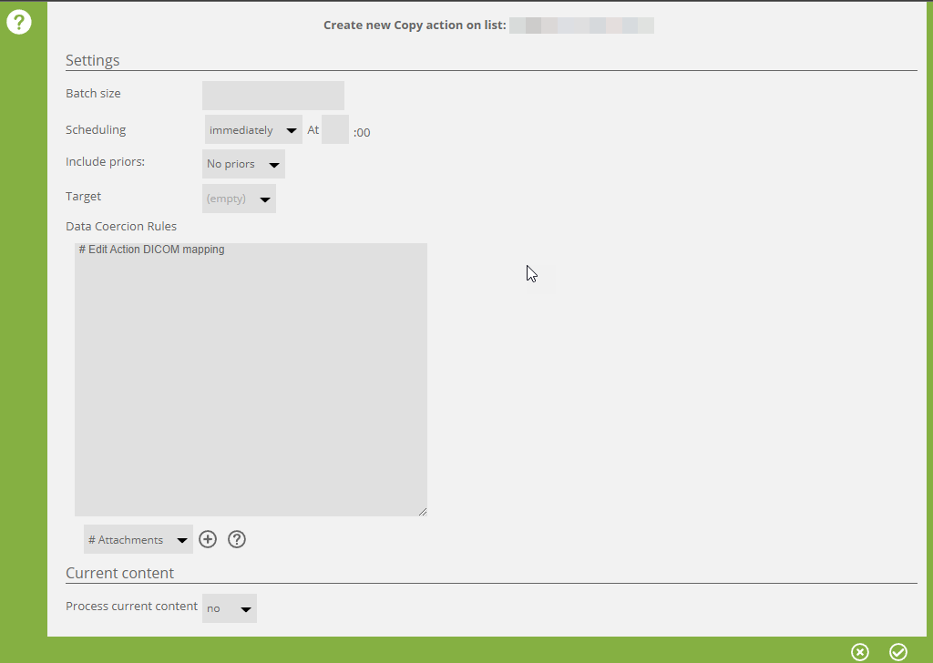Click the Settings section heading
Screen dimensions: 933x663
[93, 61]
